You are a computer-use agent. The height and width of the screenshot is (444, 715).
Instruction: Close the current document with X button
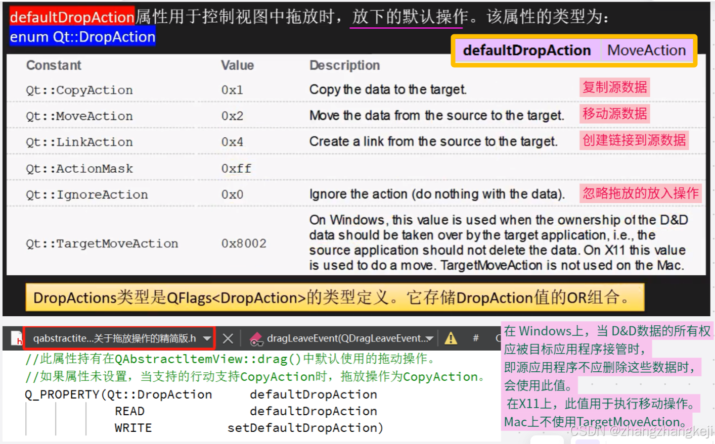pos(228,338)
